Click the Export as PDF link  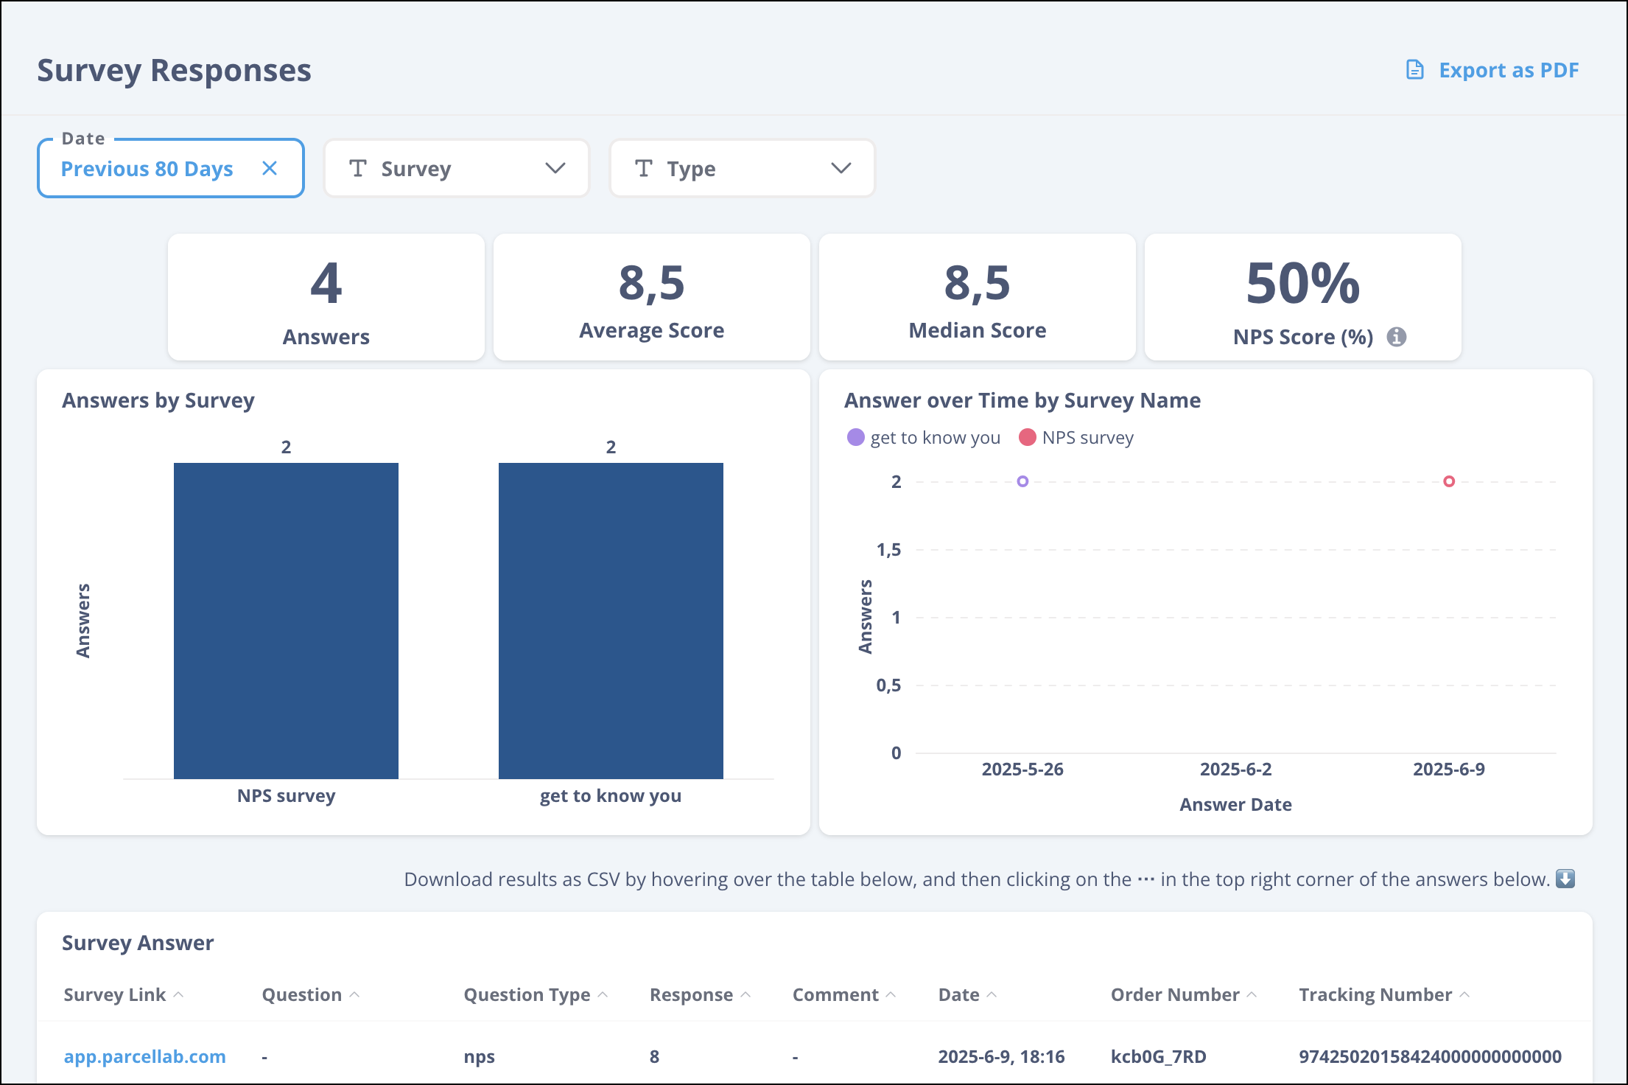coord(1508,70)
